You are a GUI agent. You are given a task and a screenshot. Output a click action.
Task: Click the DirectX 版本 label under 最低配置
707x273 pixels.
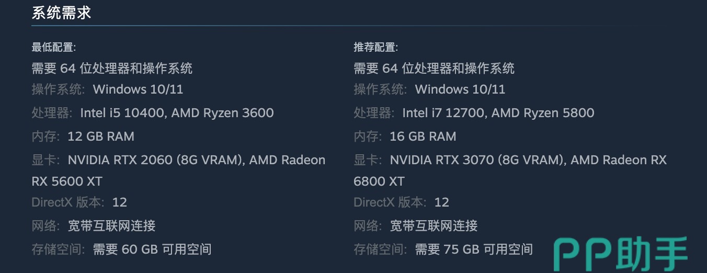67,202
